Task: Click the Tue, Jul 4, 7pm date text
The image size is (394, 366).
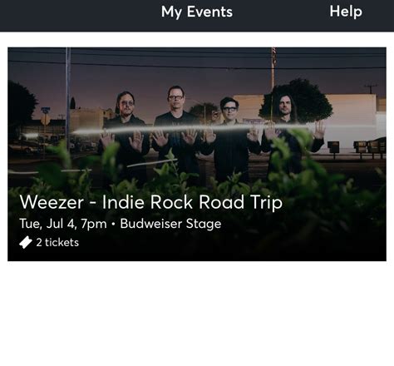Action: pyautogui.click(x=63, y=224)
